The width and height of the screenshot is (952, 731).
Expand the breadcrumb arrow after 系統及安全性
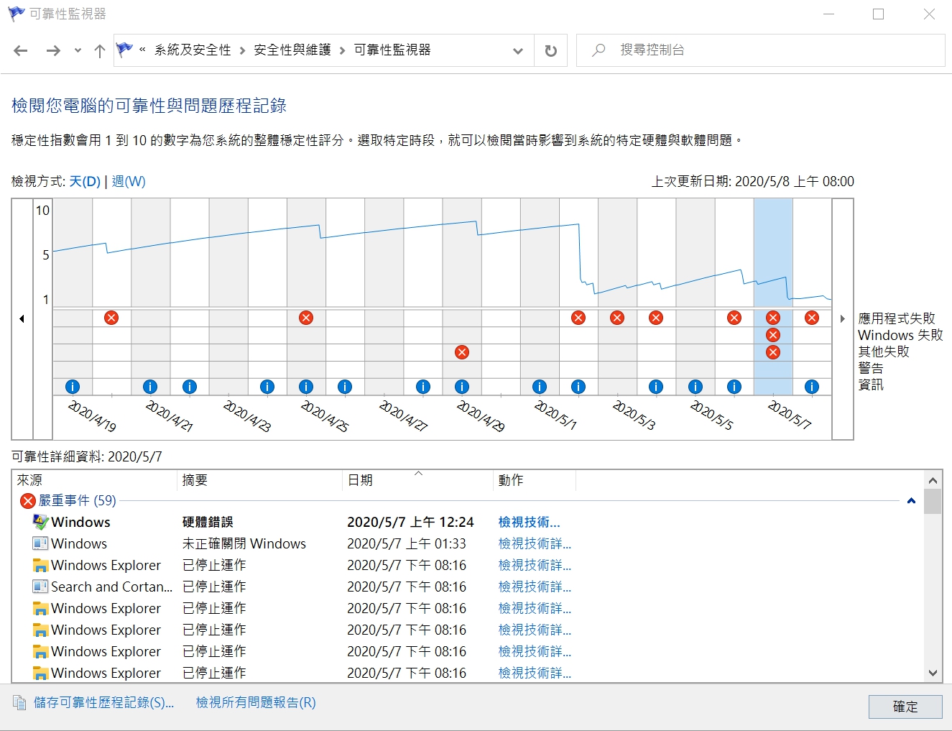coord(243,50)
